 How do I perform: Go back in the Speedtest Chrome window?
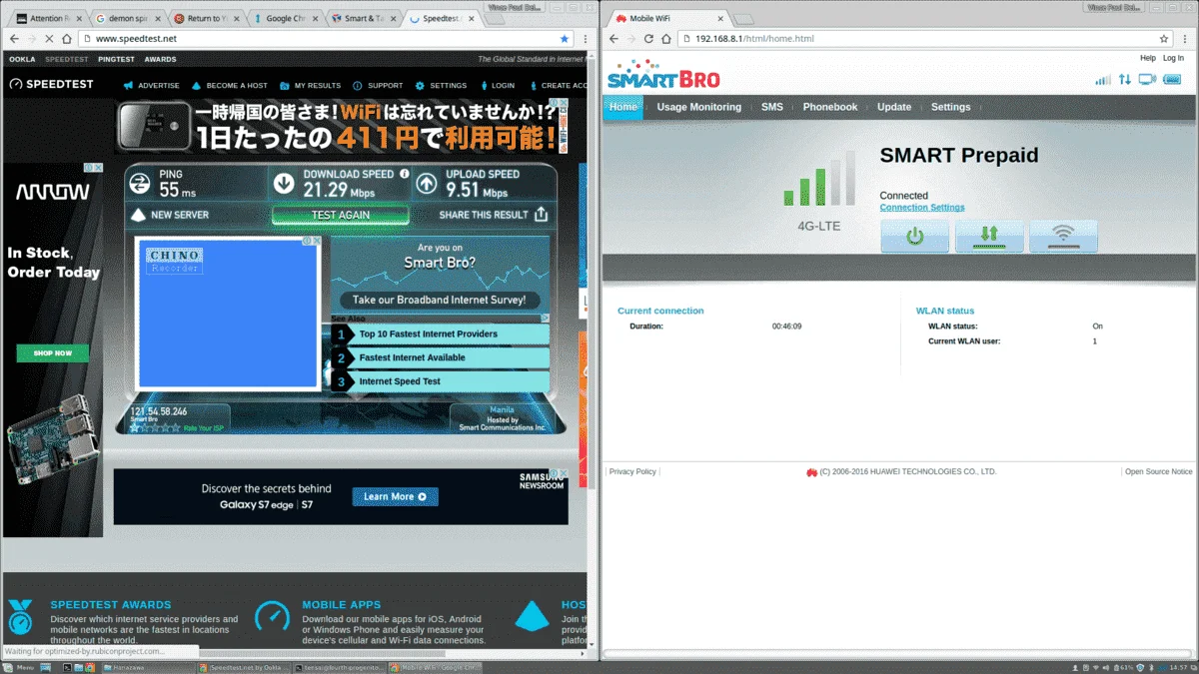coord(14,38)
